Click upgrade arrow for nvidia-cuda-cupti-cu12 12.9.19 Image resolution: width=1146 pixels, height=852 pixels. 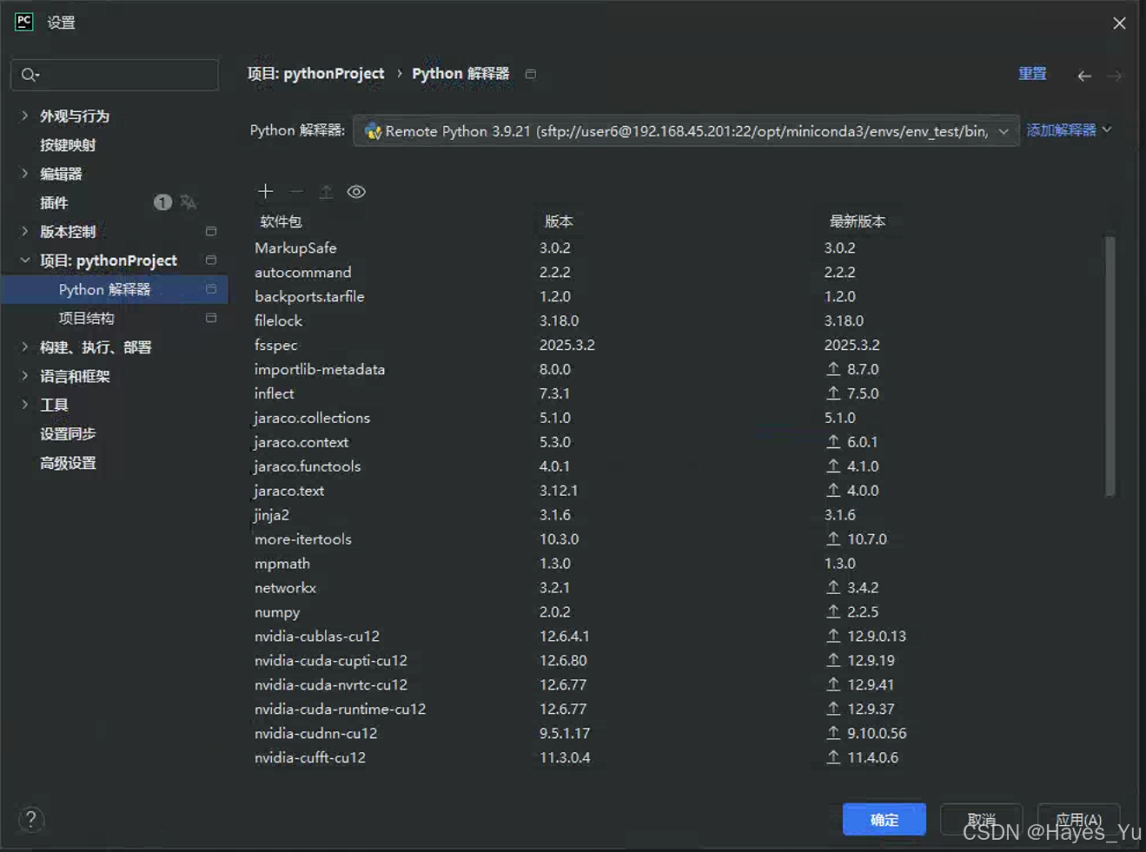pyautogui.click(x=833, y=661)
